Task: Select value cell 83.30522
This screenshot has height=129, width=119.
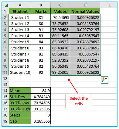Action: [60, 42]
